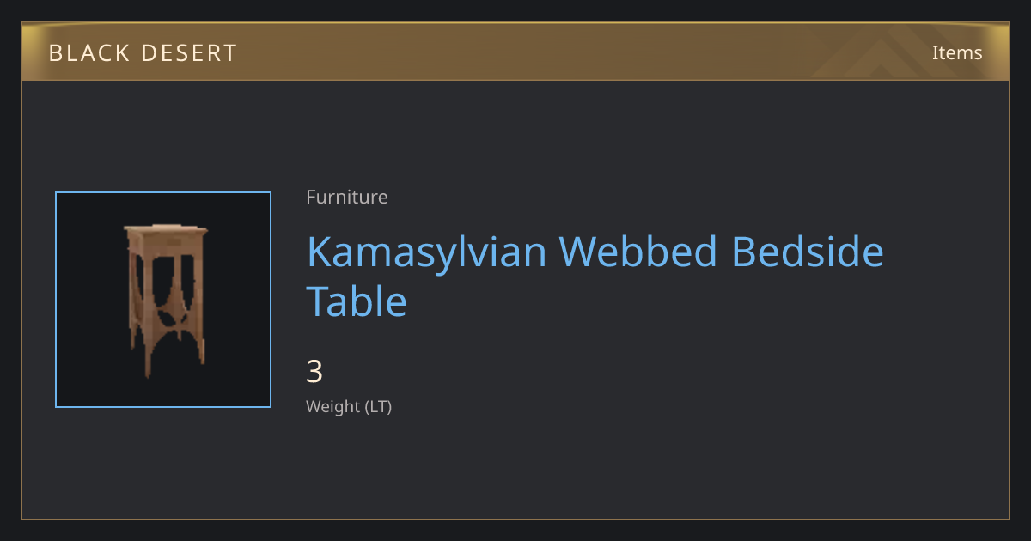Open the Kamasylvian Webbed Bedside Table title

595,277
